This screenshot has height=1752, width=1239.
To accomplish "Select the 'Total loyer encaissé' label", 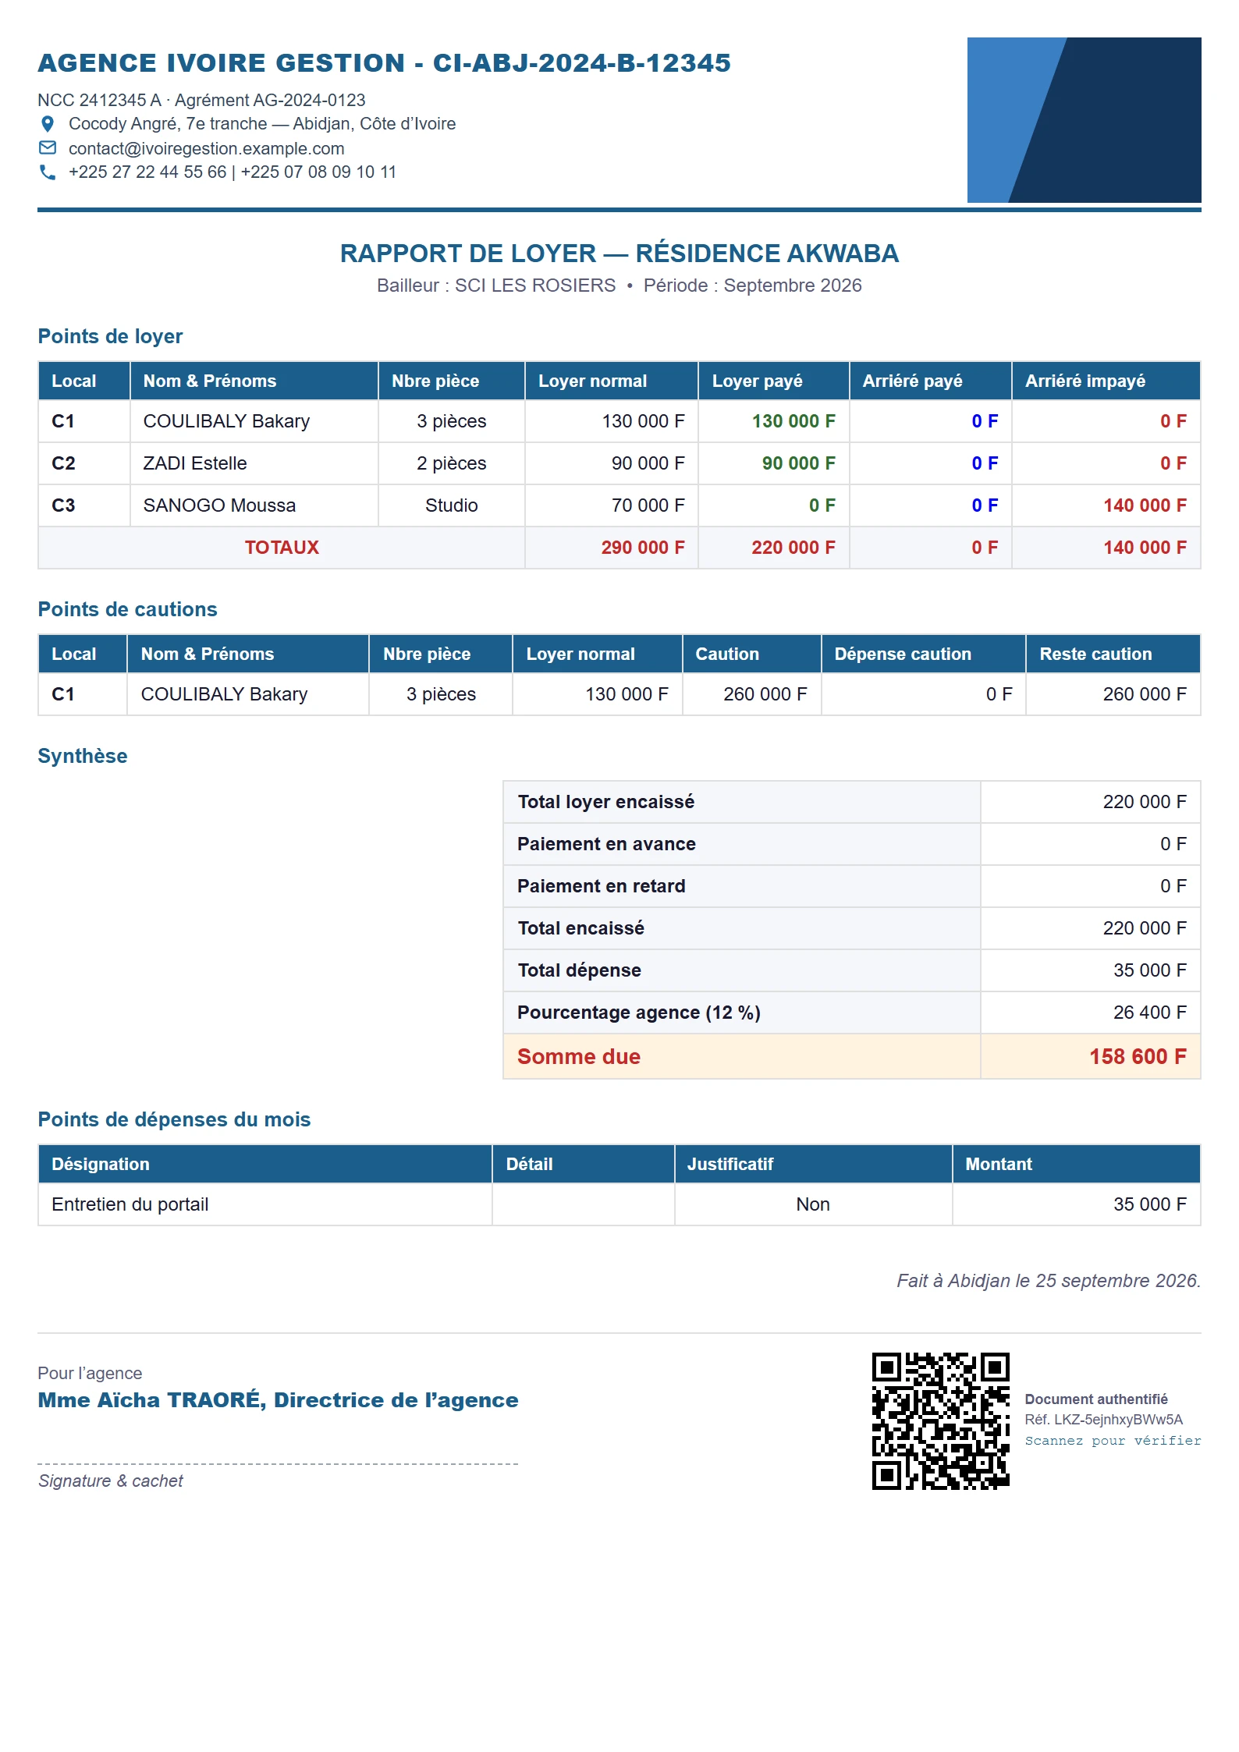I will pos(605,802).
